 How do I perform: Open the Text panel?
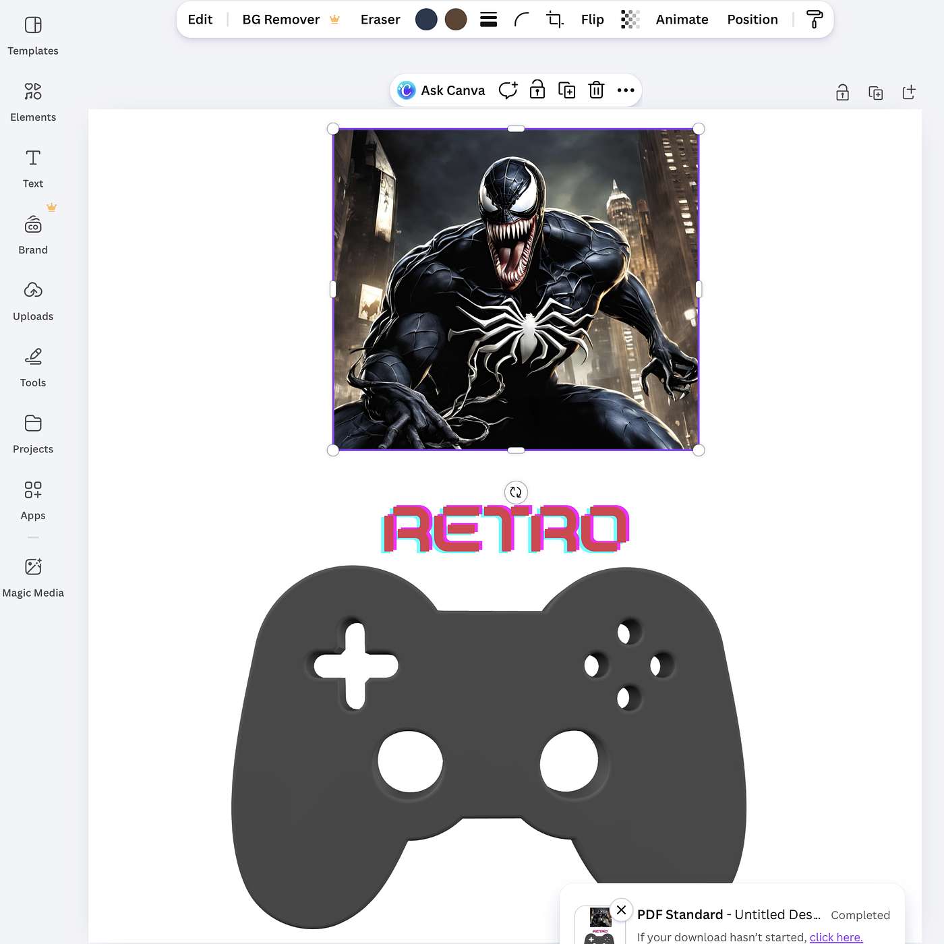pos(33,169)
